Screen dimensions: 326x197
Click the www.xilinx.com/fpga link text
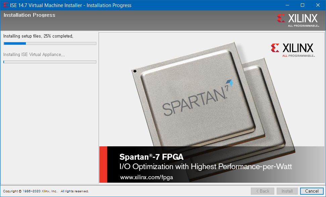click(146, 177)
